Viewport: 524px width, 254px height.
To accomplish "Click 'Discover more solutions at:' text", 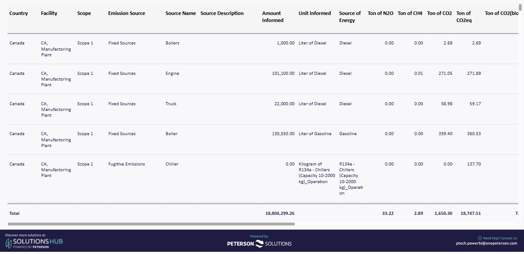I will 26,235.
